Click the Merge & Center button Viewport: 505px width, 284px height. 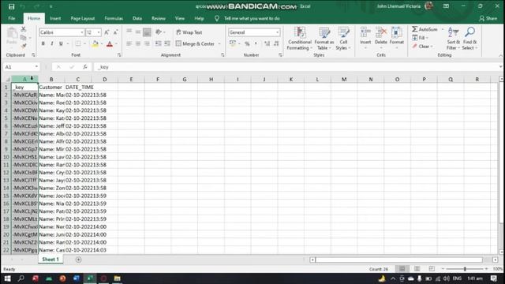195,43
